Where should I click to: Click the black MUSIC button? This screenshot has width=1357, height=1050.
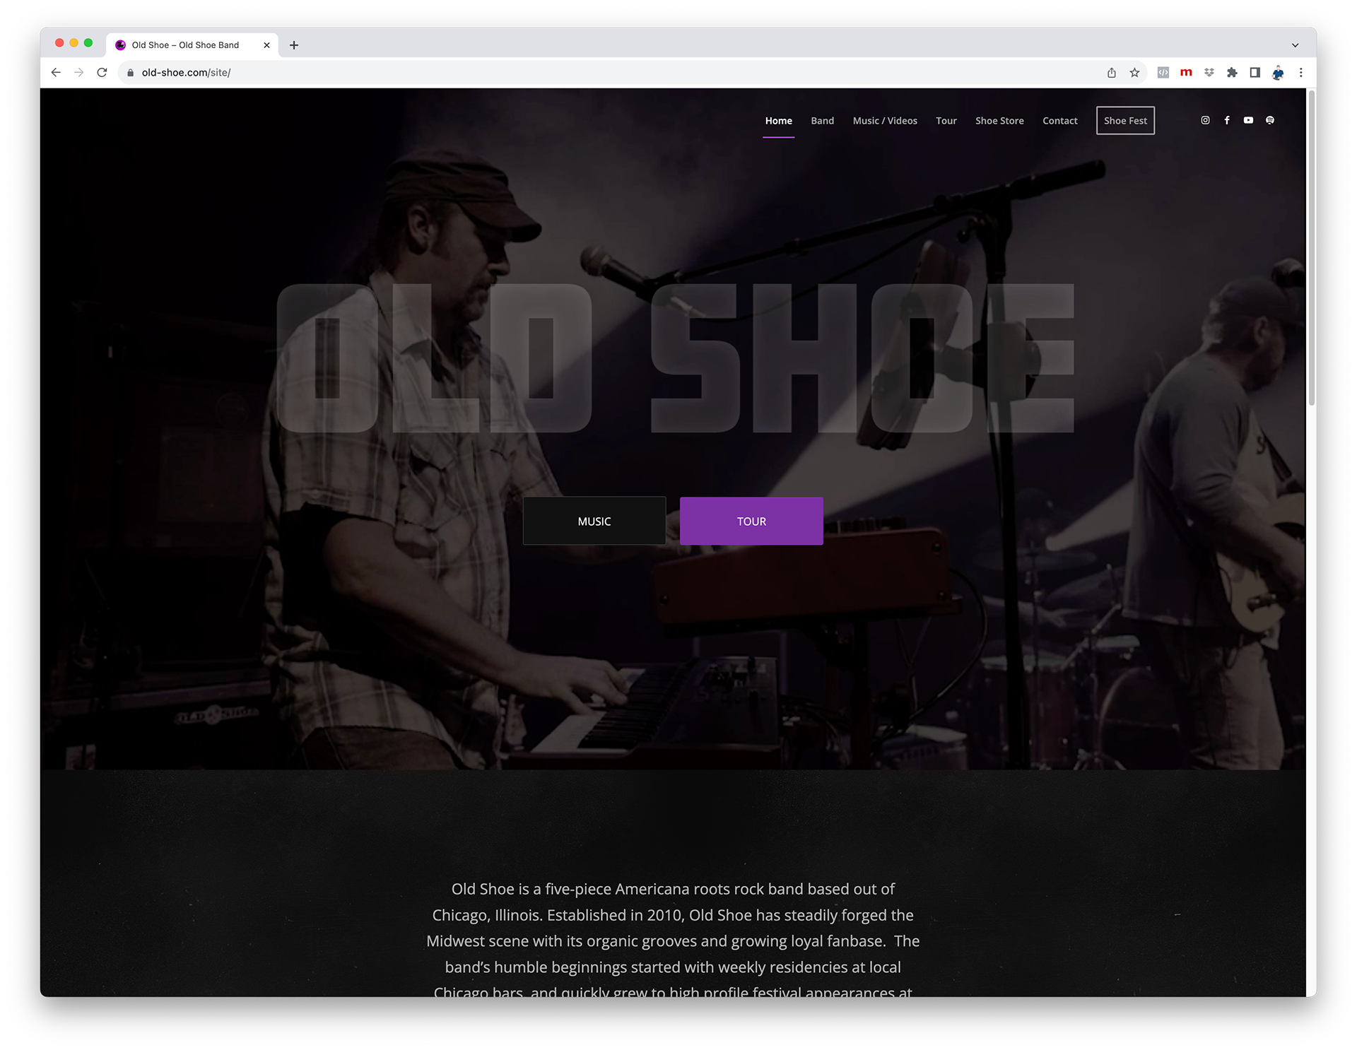pos(594,521)
